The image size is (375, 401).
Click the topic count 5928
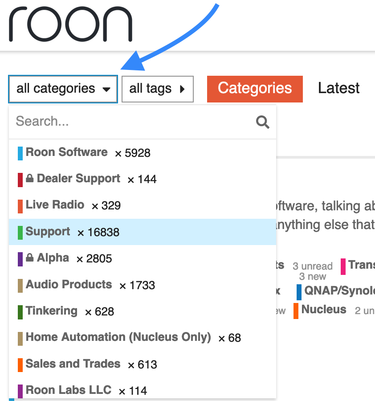pyautogui.click(x=138, y=153)
